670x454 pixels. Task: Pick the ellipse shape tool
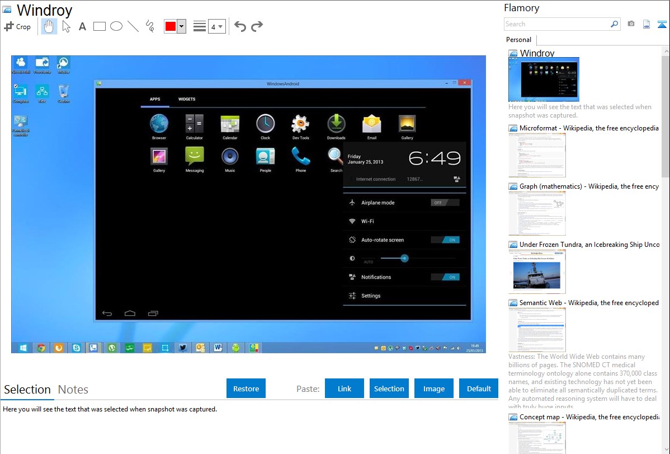(116, 26)
